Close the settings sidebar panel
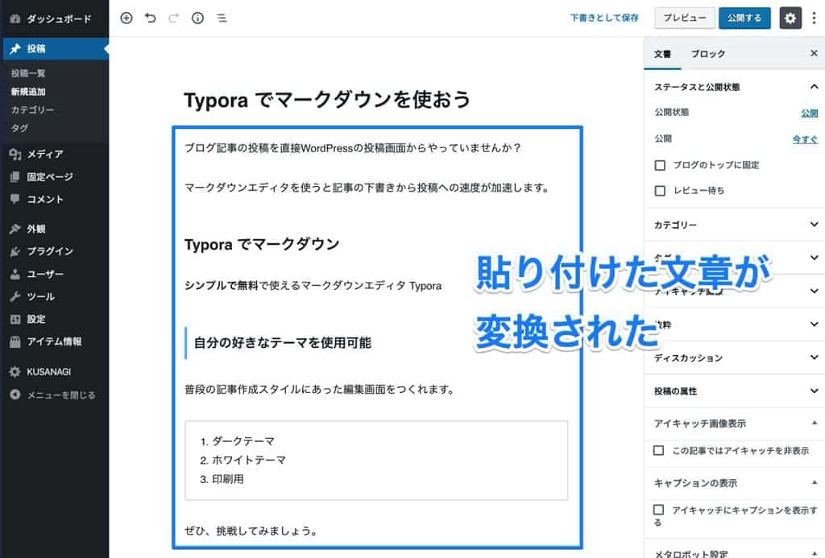Image resolution: width=825 pixels, height=558 pixels. point(814,53)
